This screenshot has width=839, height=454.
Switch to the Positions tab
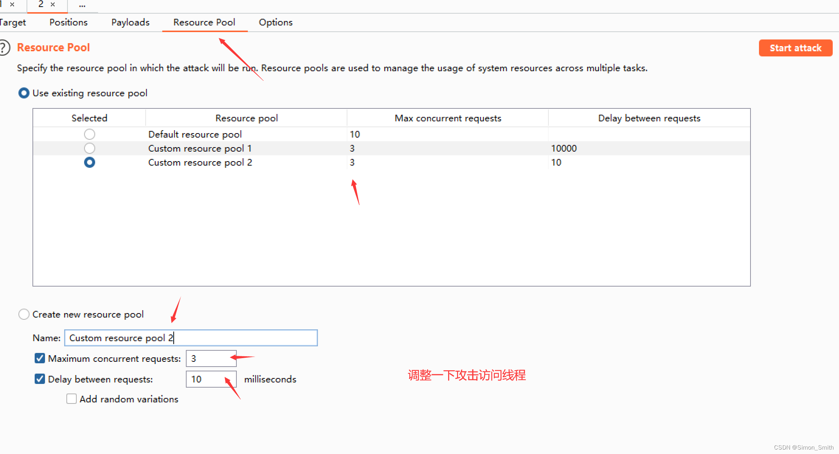pyautogui.click(x=68, y=22)
